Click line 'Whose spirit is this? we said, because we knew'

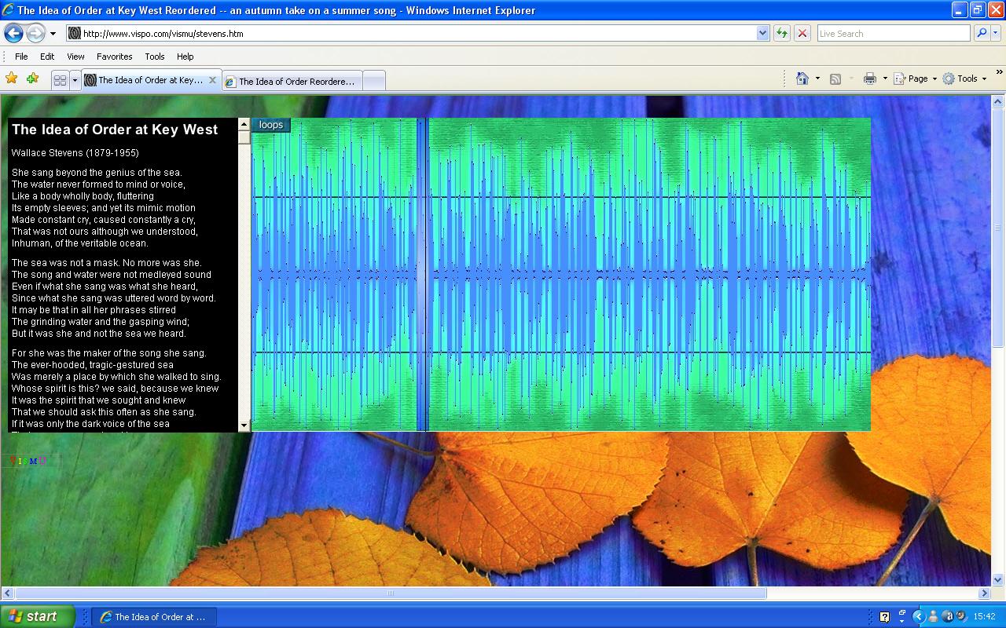point(115,389)
